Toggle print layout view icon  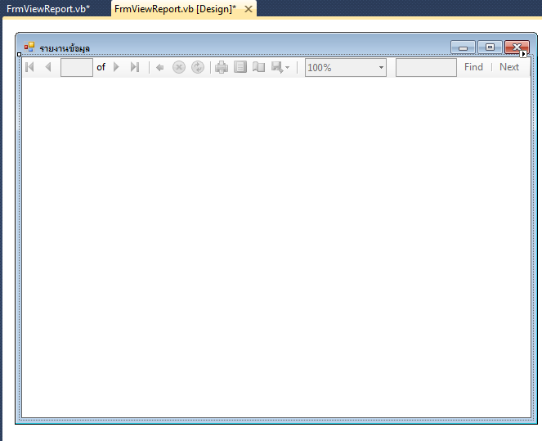[240, 67]
